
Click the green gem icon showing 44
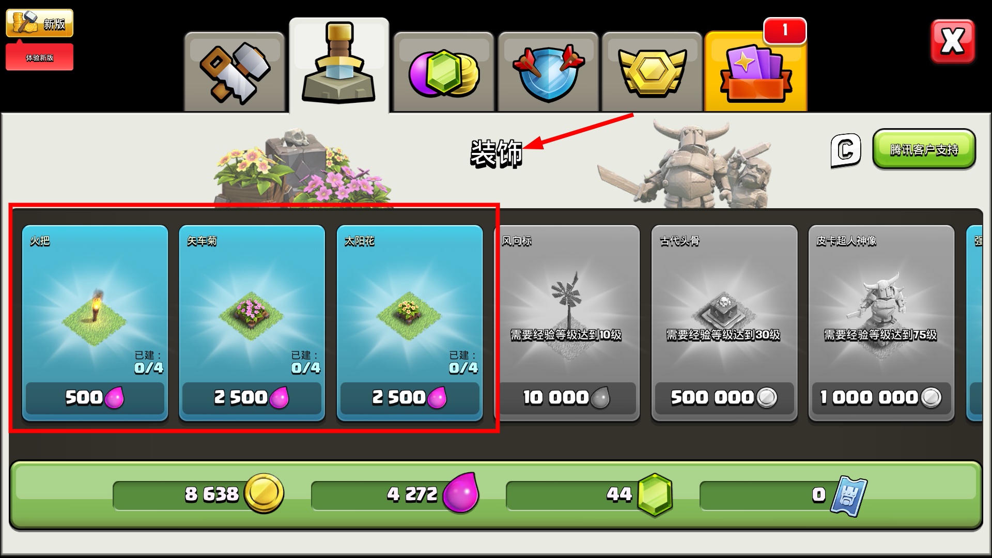point(655,494)
